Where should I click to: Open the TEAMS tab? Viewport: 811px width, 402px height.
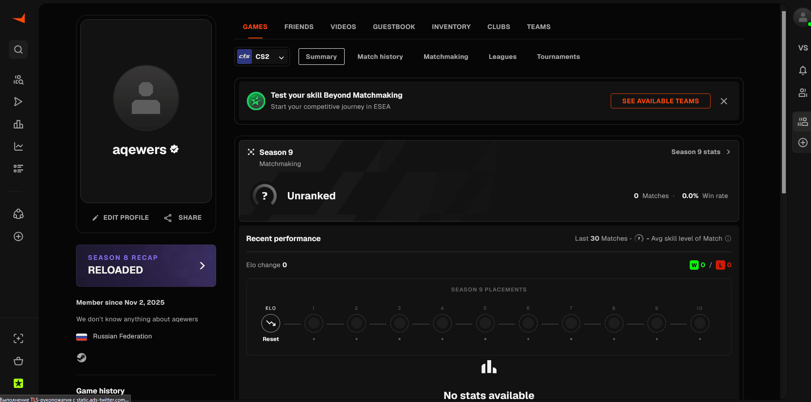pyautogui.click(x=539, y=27)
